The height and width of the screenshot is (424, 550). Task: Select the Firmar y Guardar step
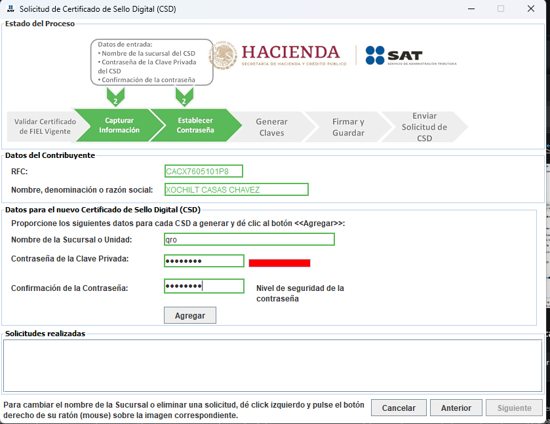pos(348,127)
